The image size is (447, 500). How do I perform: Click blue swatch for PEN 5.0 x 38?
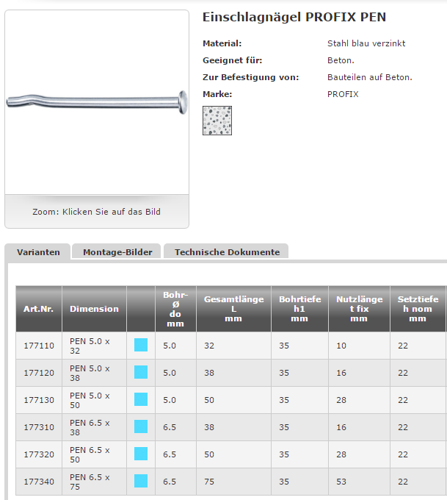coord(141,372)
